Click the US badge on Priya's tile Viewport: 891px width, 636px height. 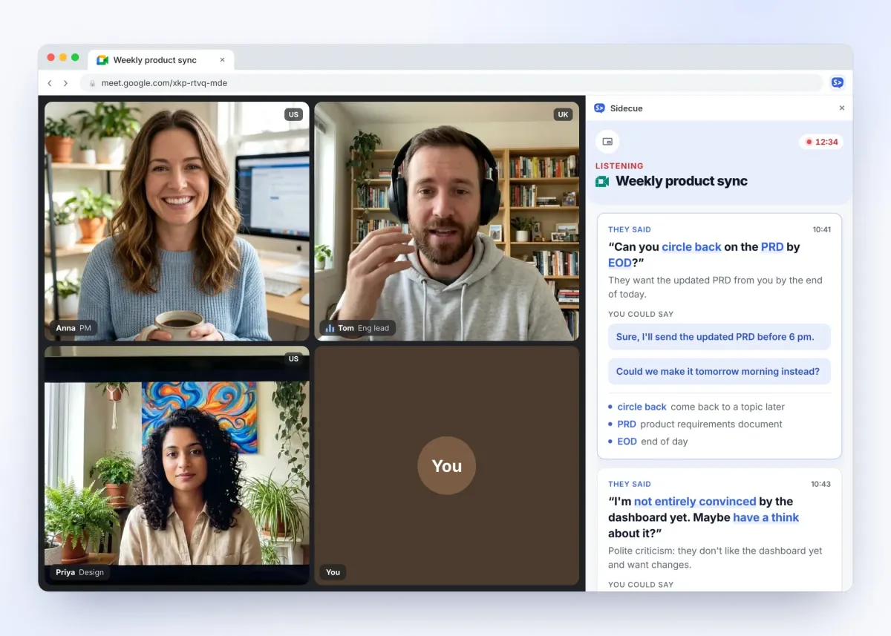(x=294, y=358)
